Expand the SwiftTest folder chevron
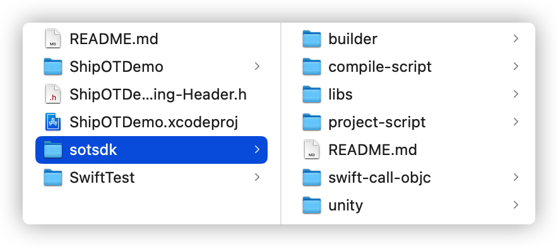558x247 pixels. 257,177
